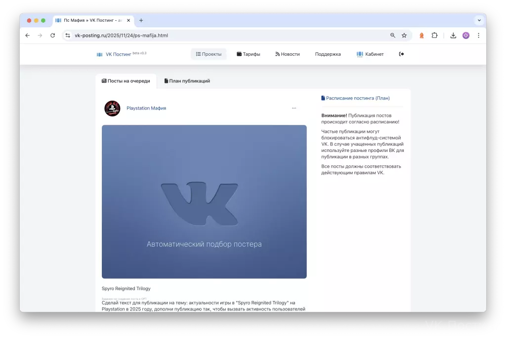This screenshot has width=506, height=338.
Task: Click the text about антифлуд-системой VK
Action: coord(362,144)
